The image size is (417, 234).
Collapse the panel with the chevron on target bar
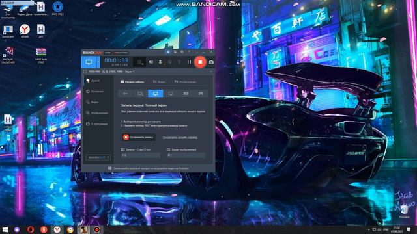pyautogui.click(x=211, y=71)
